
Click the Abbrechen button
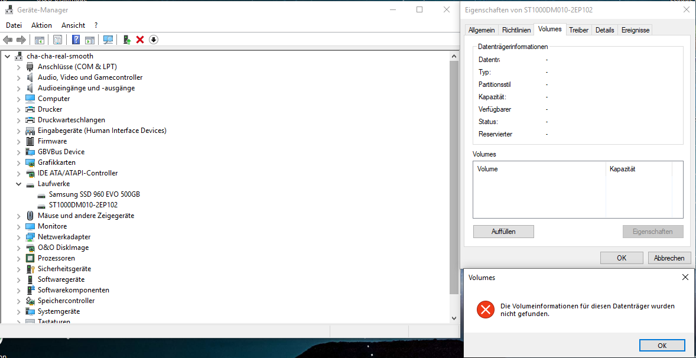(669, 258)
